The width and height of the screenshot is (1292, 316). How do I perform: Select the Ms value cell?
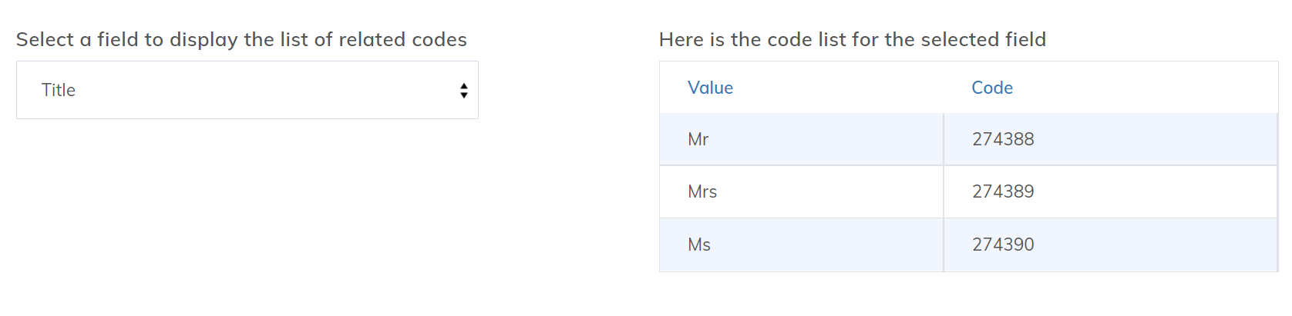coord(698,244)
